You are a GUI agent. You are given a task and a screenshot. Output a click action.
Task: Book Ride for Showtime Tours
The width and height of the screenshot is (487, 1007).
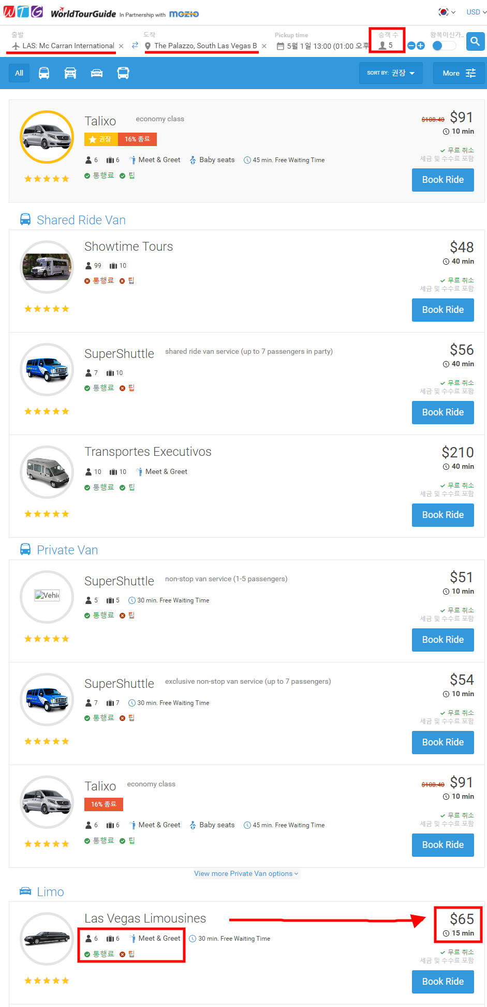tap(443, 310)
